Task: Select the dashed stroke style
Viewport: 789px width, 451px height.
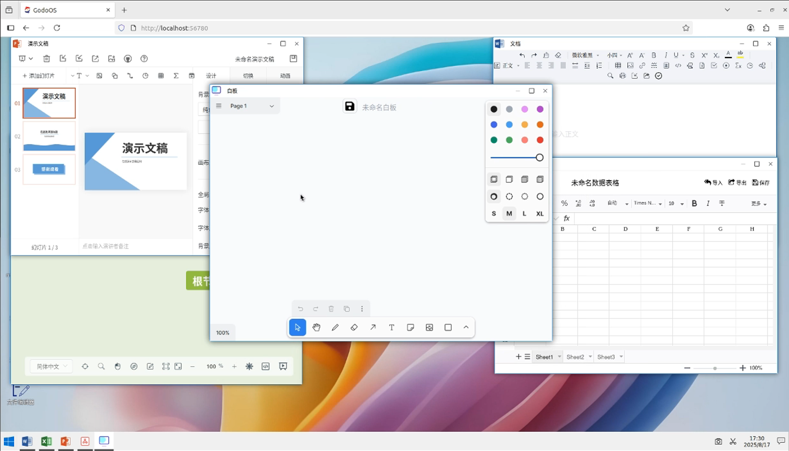Action: click(509, 196)
